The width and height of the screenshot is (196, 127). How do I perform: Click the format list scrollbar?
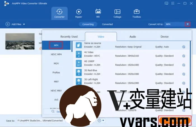[x=72, y=46]
